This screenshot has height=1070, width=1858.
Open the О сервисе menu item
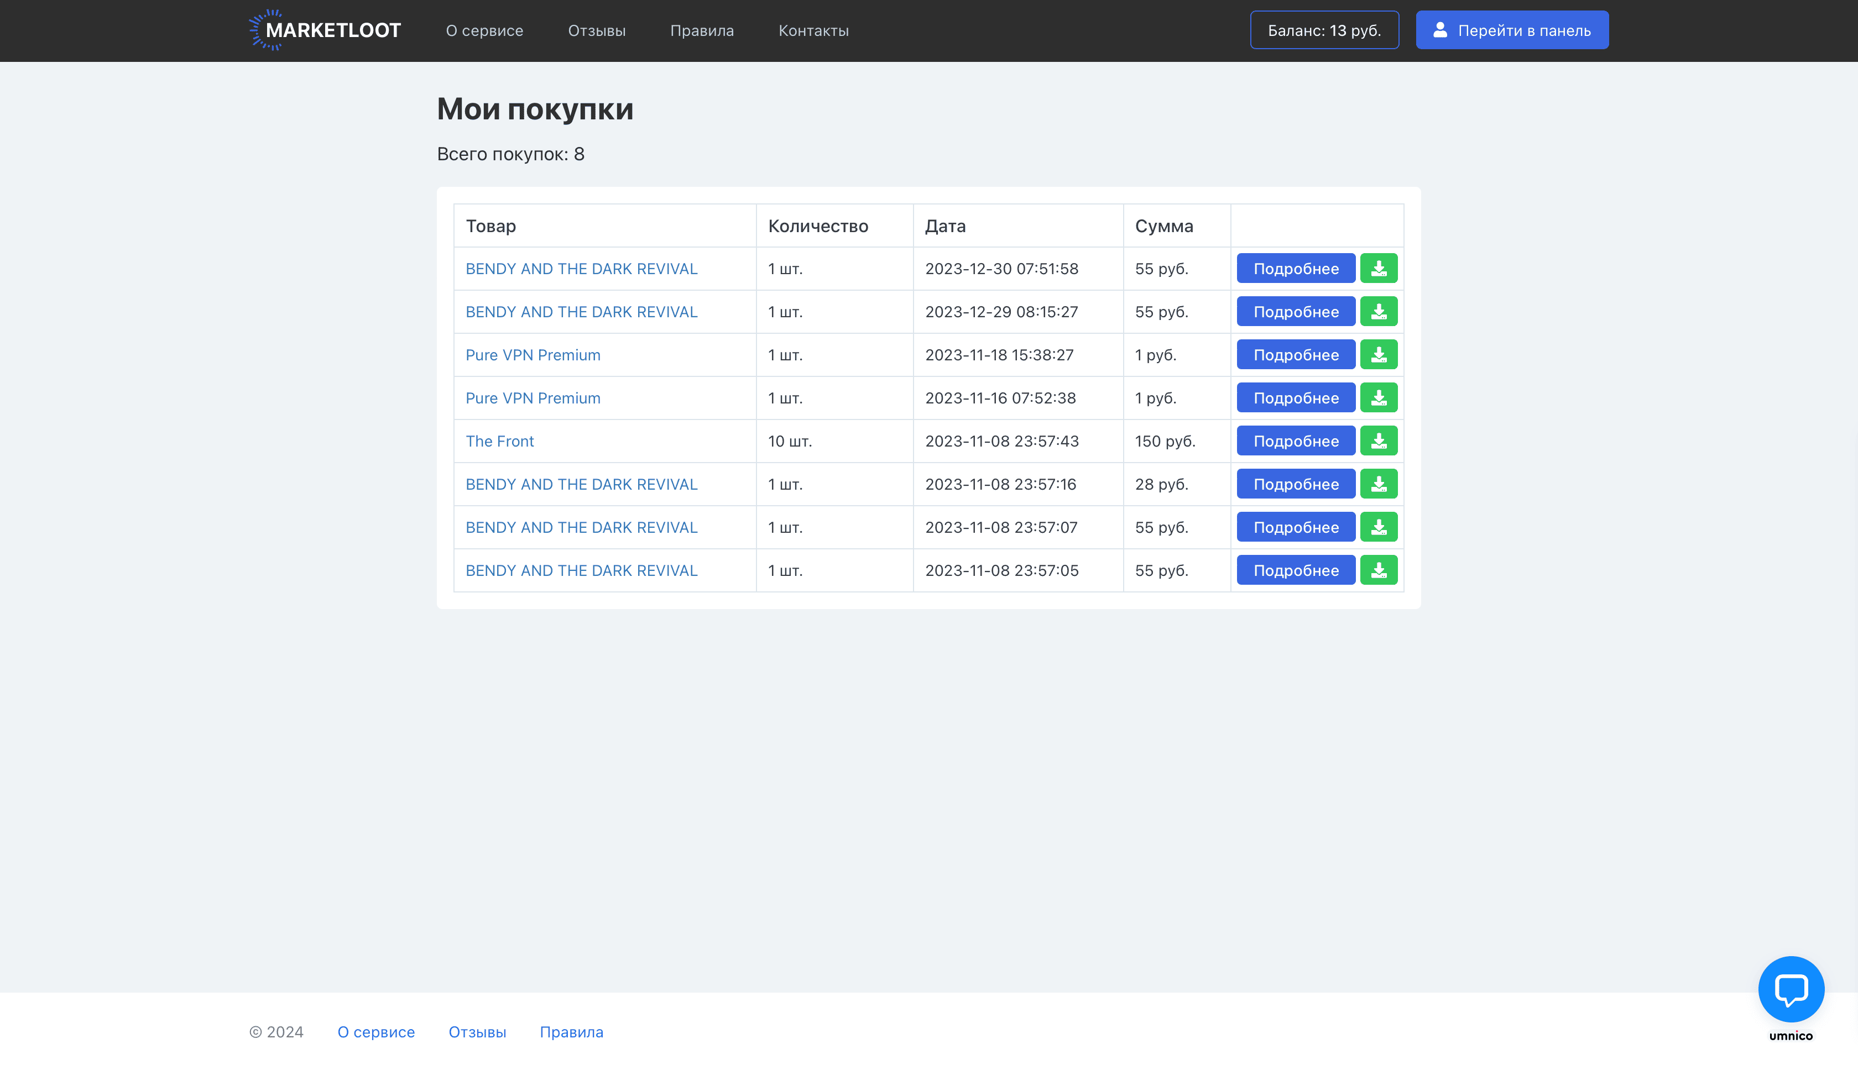[484, 31]
